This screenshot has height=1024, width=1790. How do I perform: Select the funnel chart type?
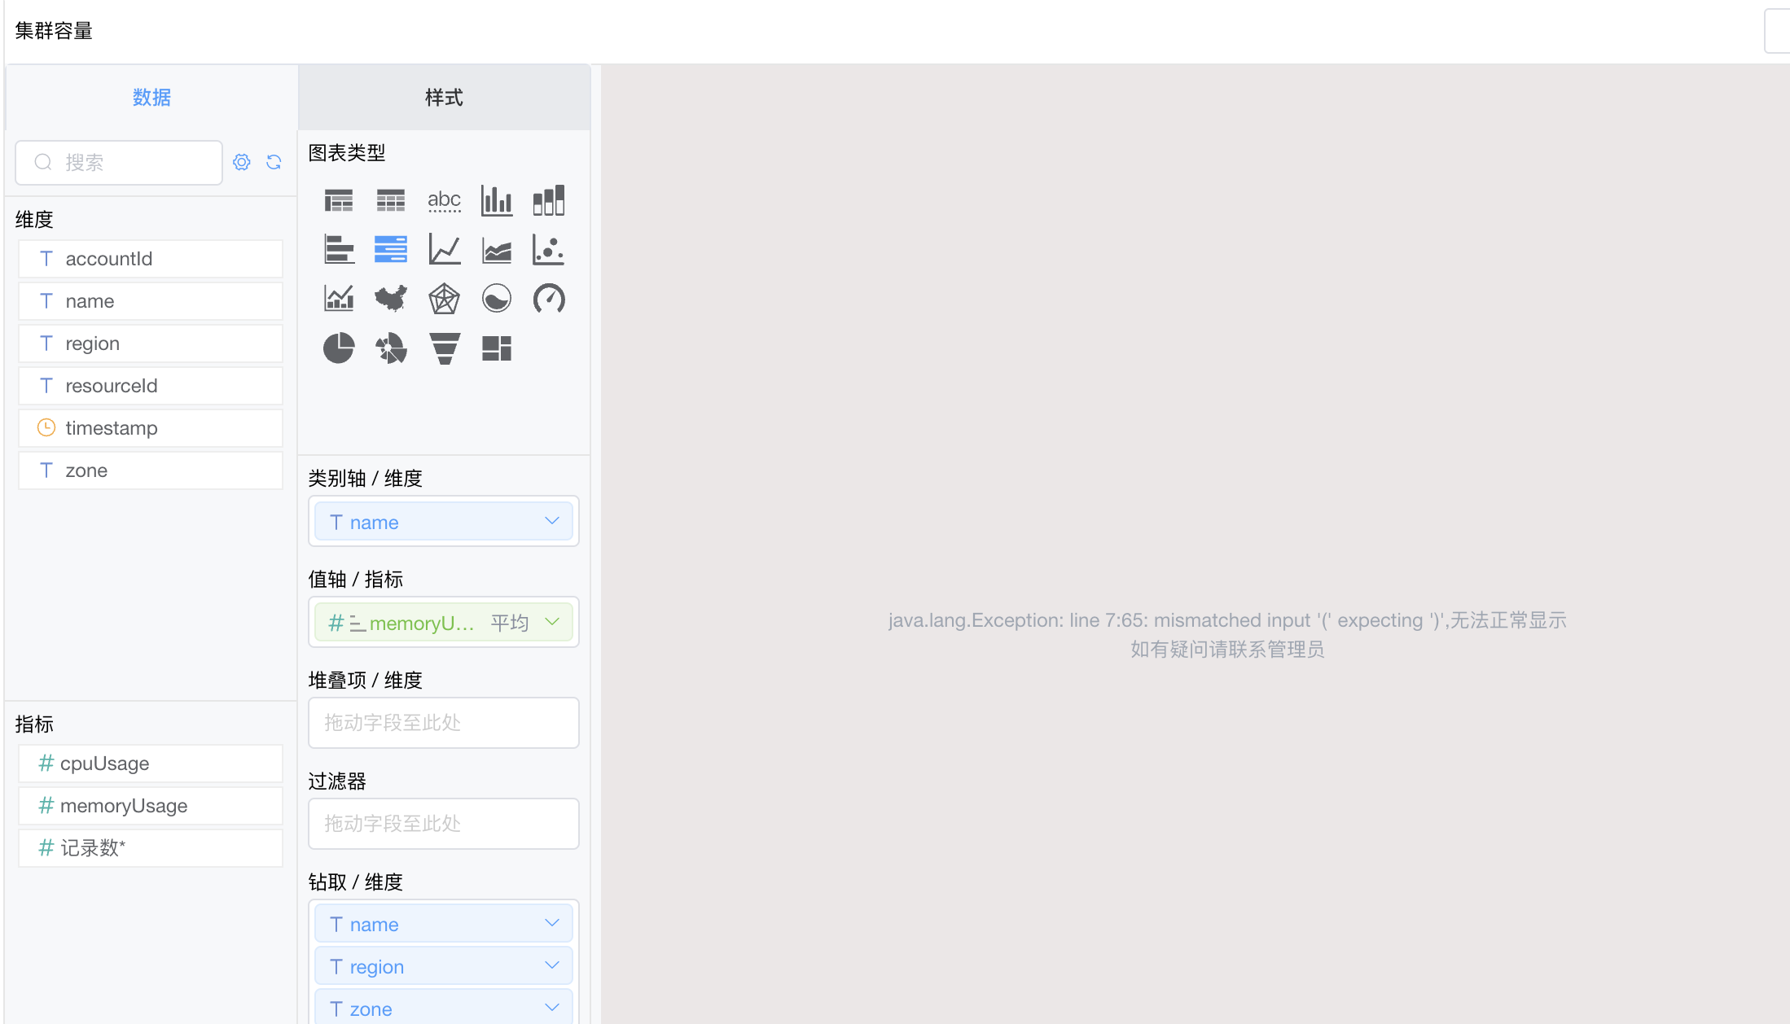[444, 348]
